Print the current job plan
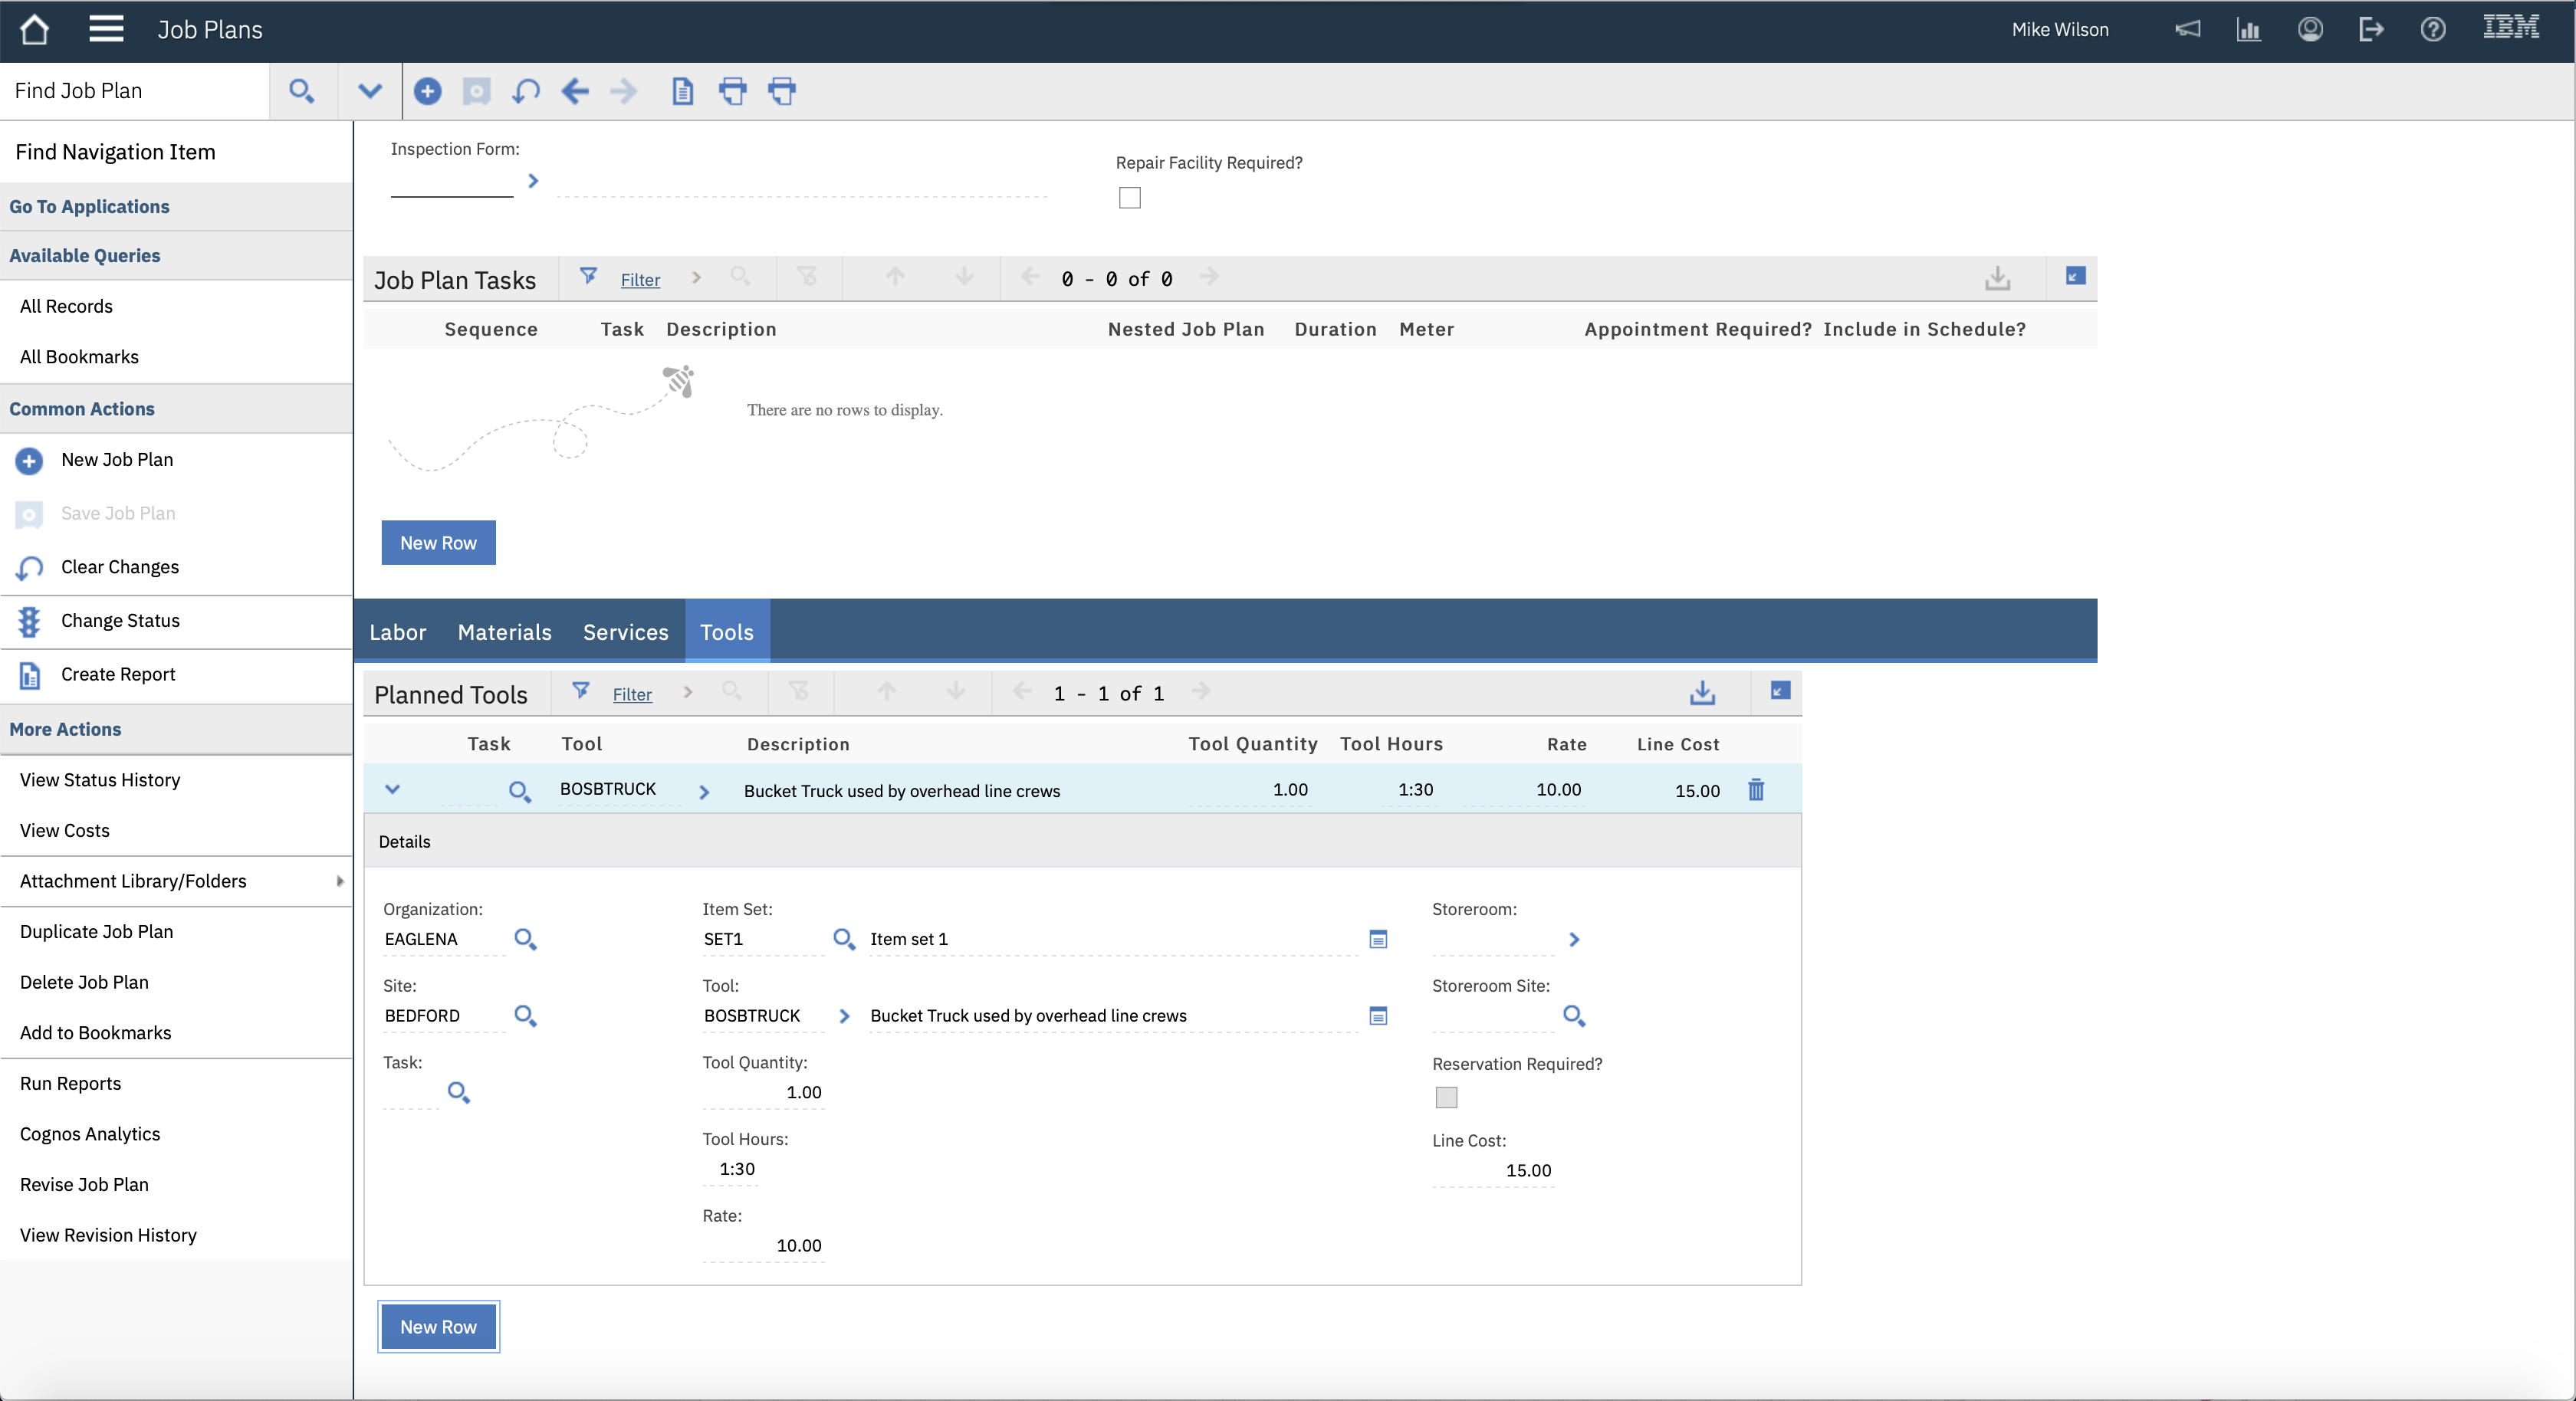Viewport: 2576px width, 1401px height. pos(733,91)
